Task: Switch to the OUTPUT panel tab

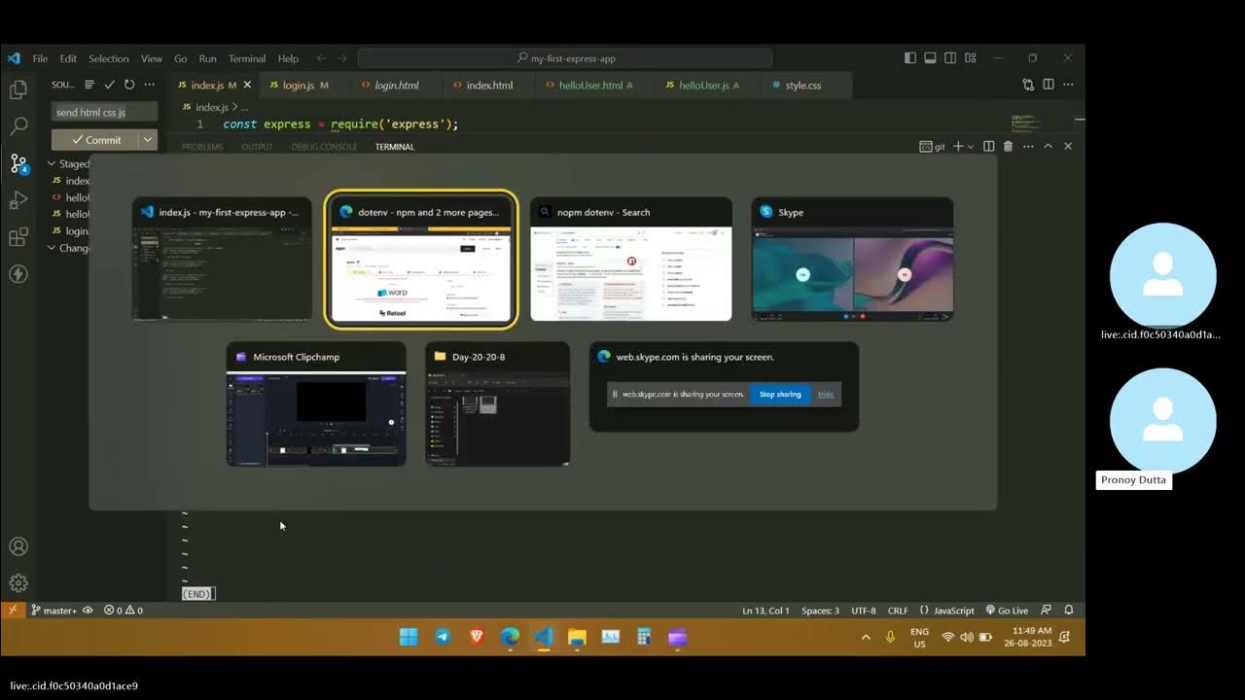Action: [x=257, y=147]
